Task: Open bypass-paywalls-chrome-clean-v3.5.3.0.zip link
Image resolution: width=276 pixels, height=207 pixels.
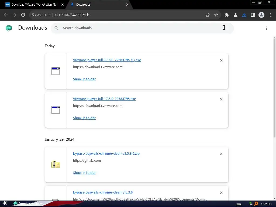Action: (106, 154)
